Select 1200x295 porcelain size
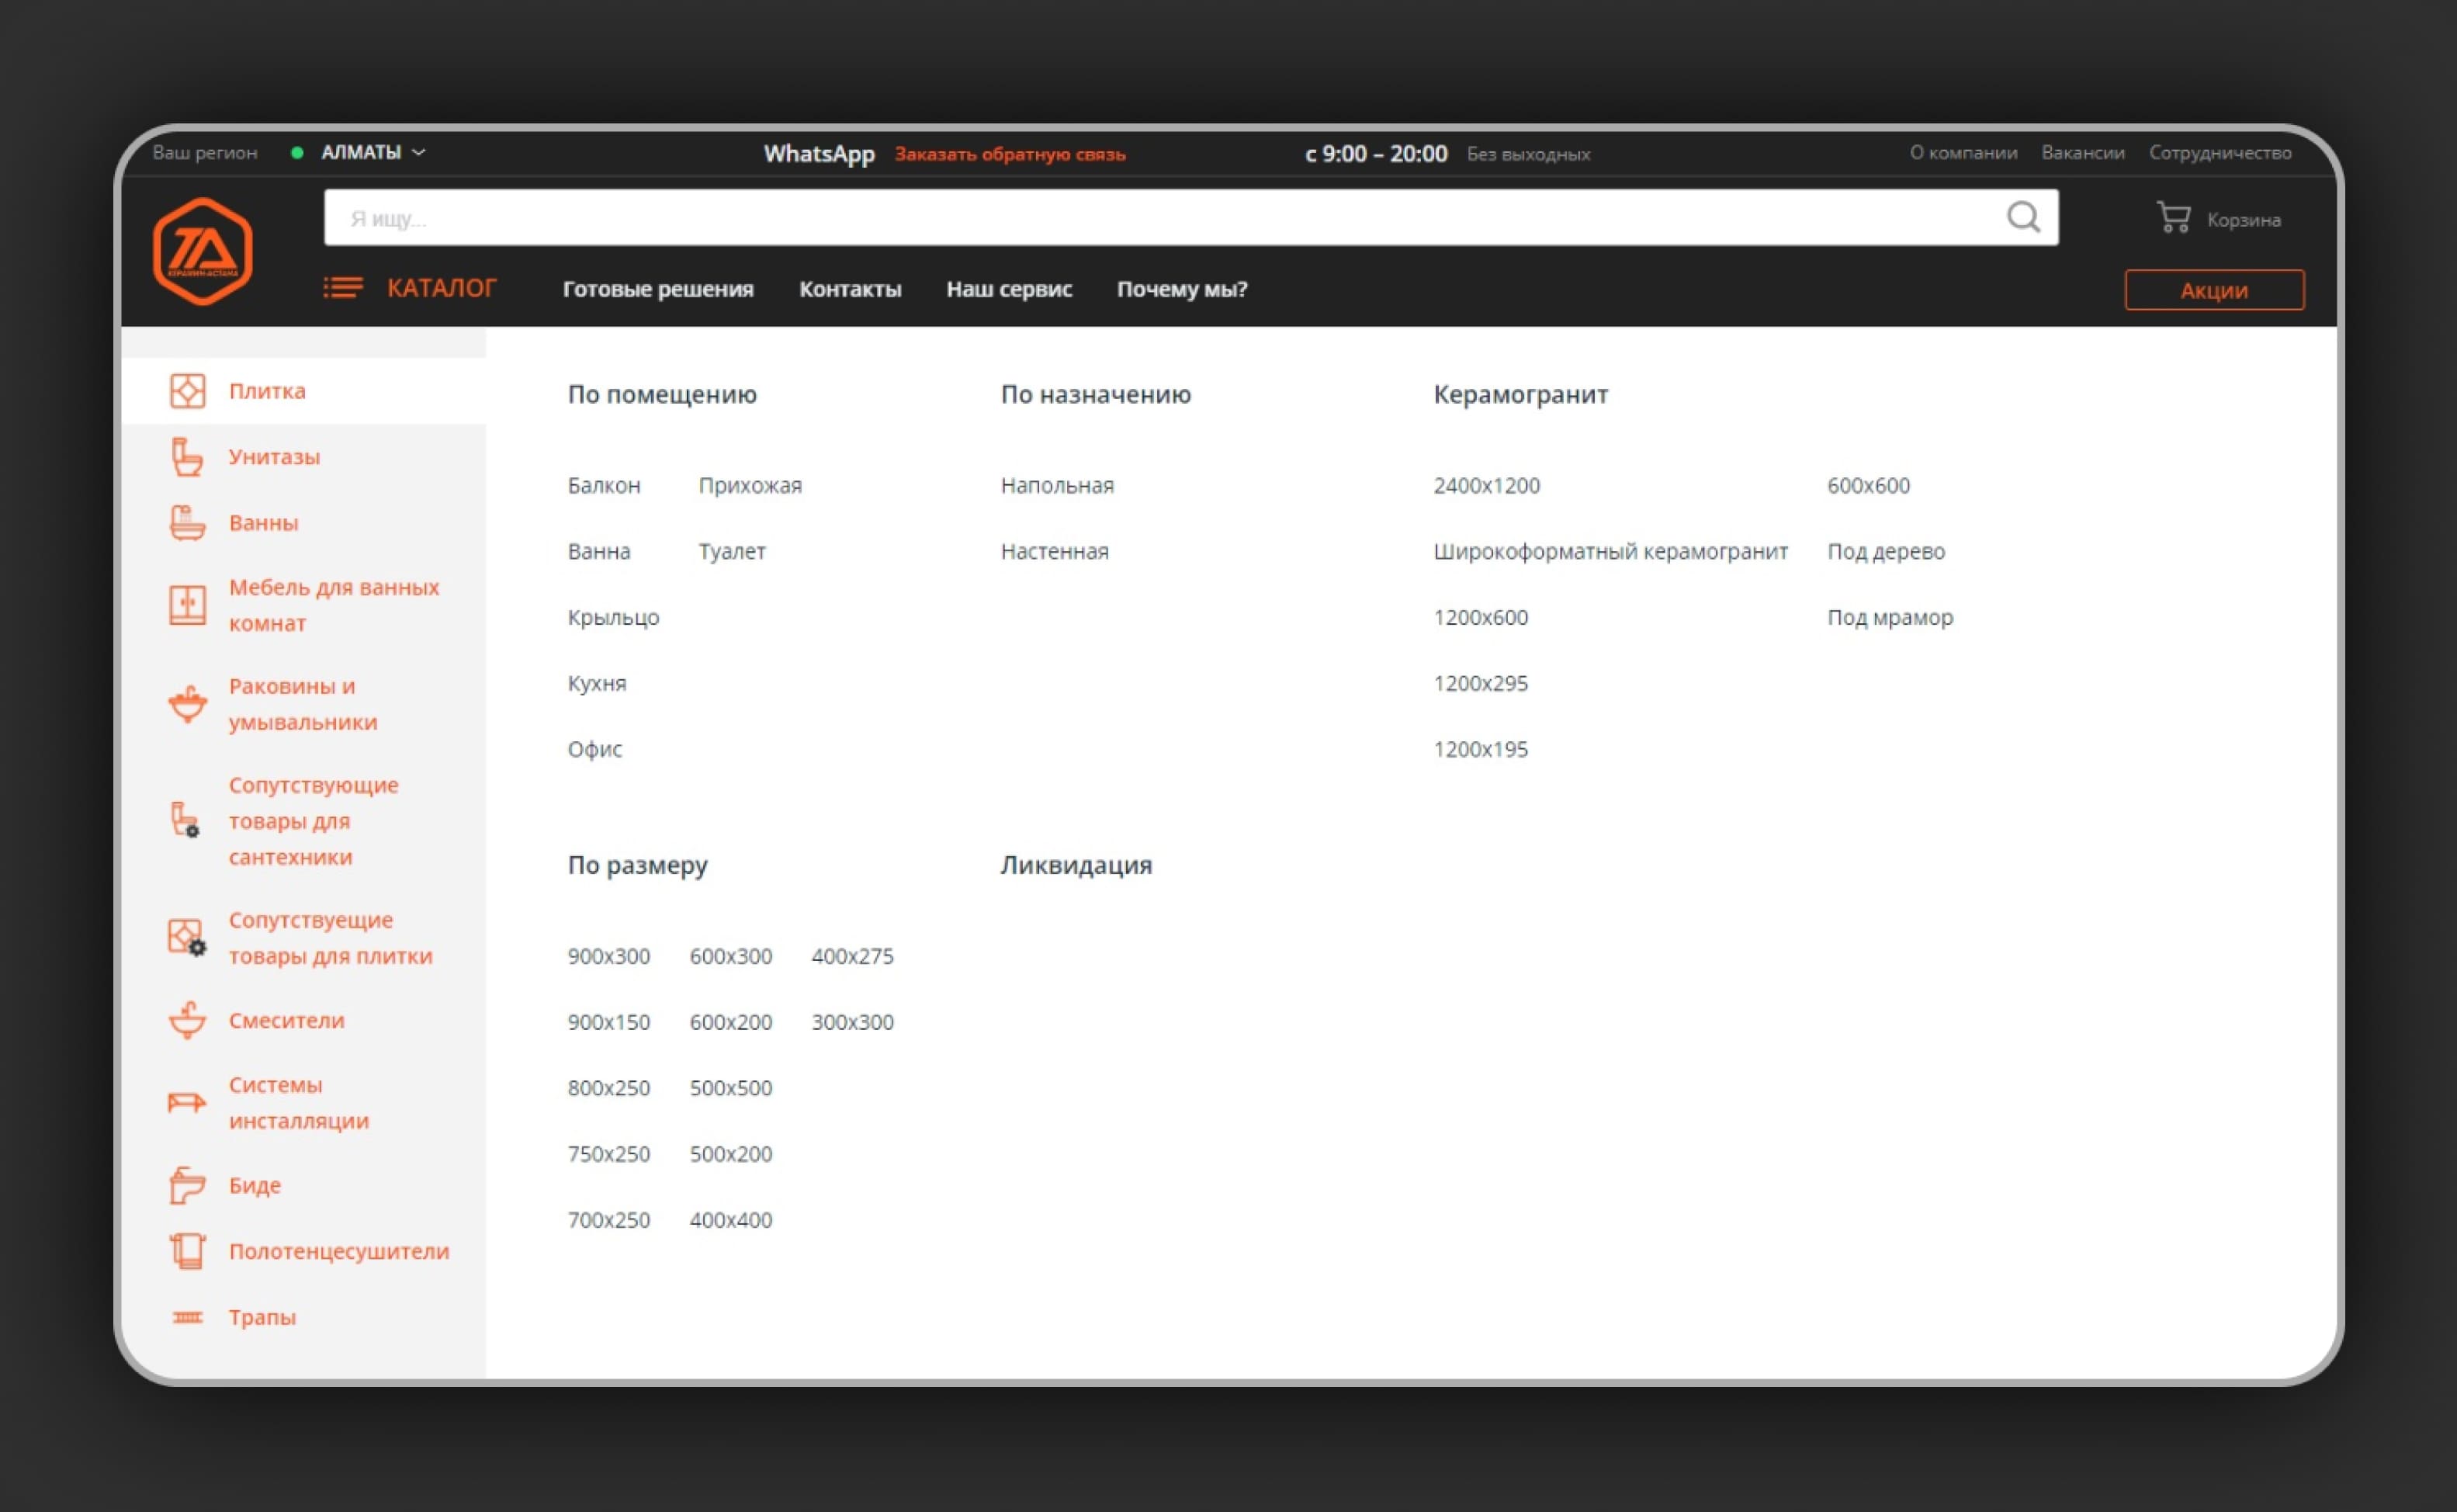 tap(1481, 683)
